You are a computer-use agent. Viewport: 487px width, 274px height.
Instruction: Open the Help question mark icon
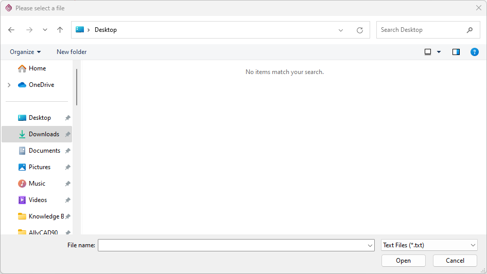pyautogui.click(x=475, y=52)
